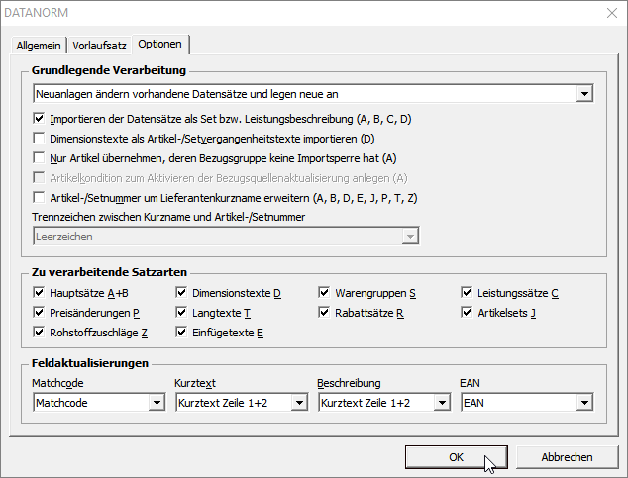This screenshot has height=478, width=628.
Task: Click the OK button
Action: (456, 457)
